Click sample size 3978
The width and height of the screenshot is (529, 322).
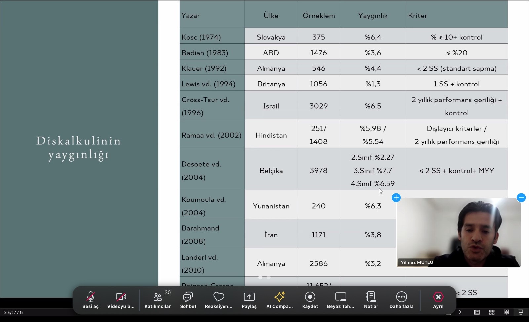point(319,171)
